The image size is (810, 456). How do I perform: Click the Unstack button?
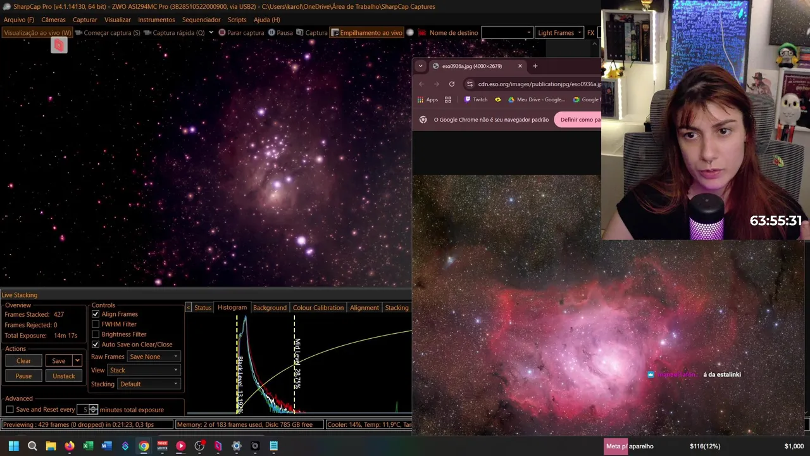[x=63, y=376]
